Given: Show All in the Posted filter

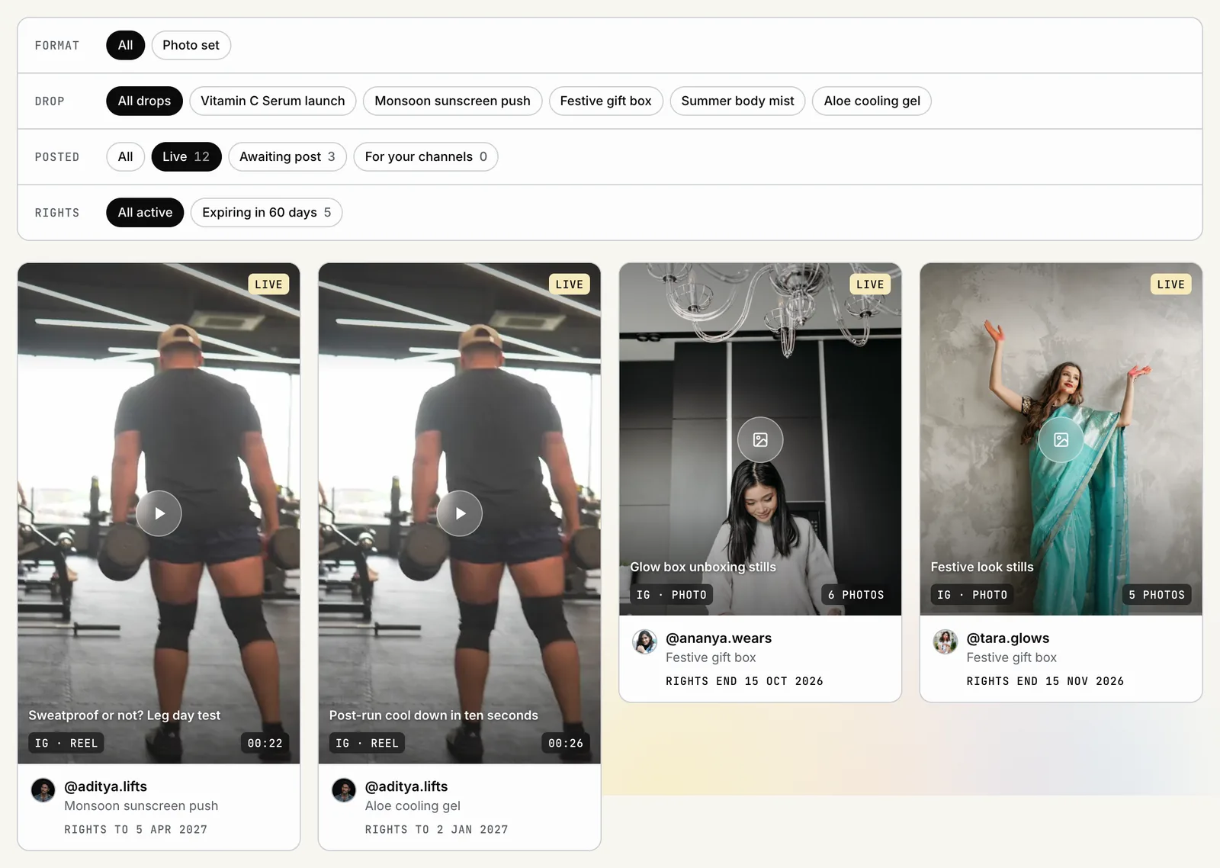Looking at the screenshot, I should pyautogui.click(x=125, y=156).
